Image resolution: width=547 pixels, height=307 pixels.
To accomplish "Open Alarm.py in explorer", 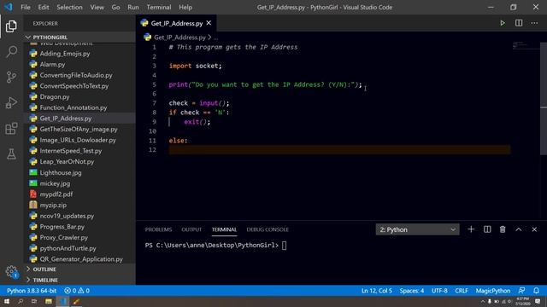I will click(x=79, y=65).
